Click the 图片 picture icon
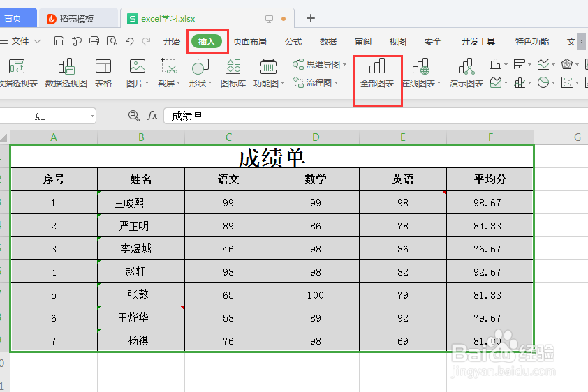Viewport: 588px width, 392px height. pos(138,66)
